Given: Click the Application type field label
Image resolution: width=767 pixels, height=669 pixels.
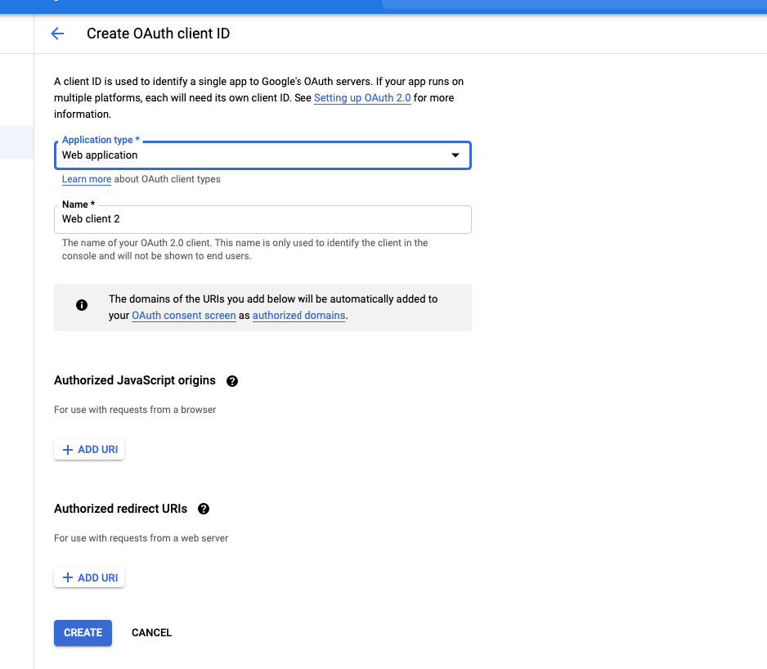Looking at the screenshot, I should (x=101, y=140).
